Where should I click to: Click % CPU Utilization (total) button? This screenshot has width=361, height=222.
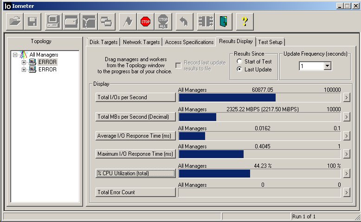click(x=135, y=173)
